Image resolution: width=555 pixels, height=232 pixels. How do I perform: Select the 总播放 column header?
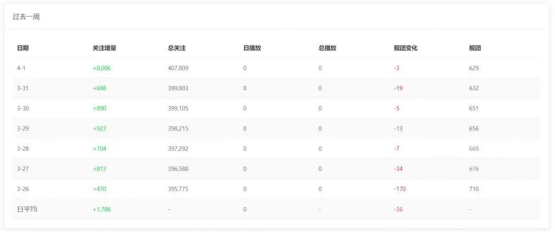pos(327,48)
